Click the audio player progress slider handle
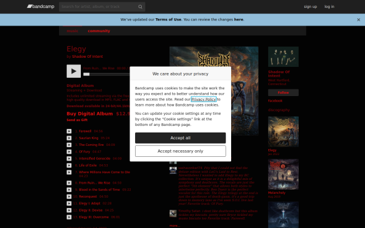Viewport: 365px width, 228px height. (86, 74)
